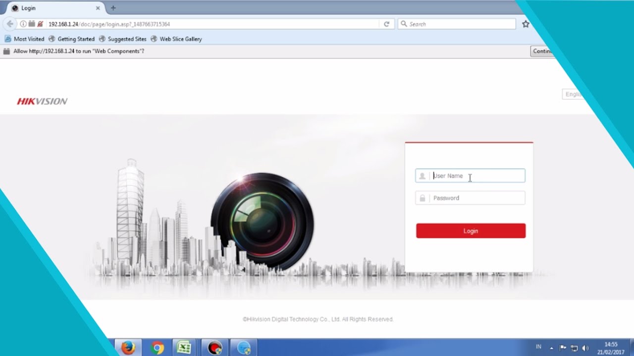Open the red camera app in taskbar
The image size is (634, 356).
(x=215, y=348)
